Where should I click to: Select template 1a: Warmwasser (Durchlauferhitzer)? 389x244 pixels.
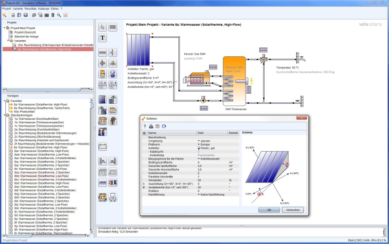point(37,119)
